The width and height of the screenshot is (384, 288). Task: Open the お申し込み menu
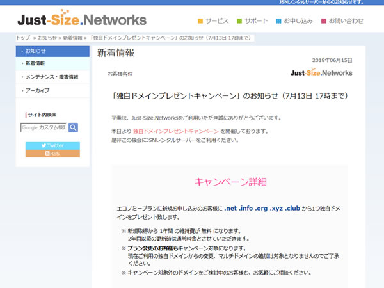[x=298, y=21]
